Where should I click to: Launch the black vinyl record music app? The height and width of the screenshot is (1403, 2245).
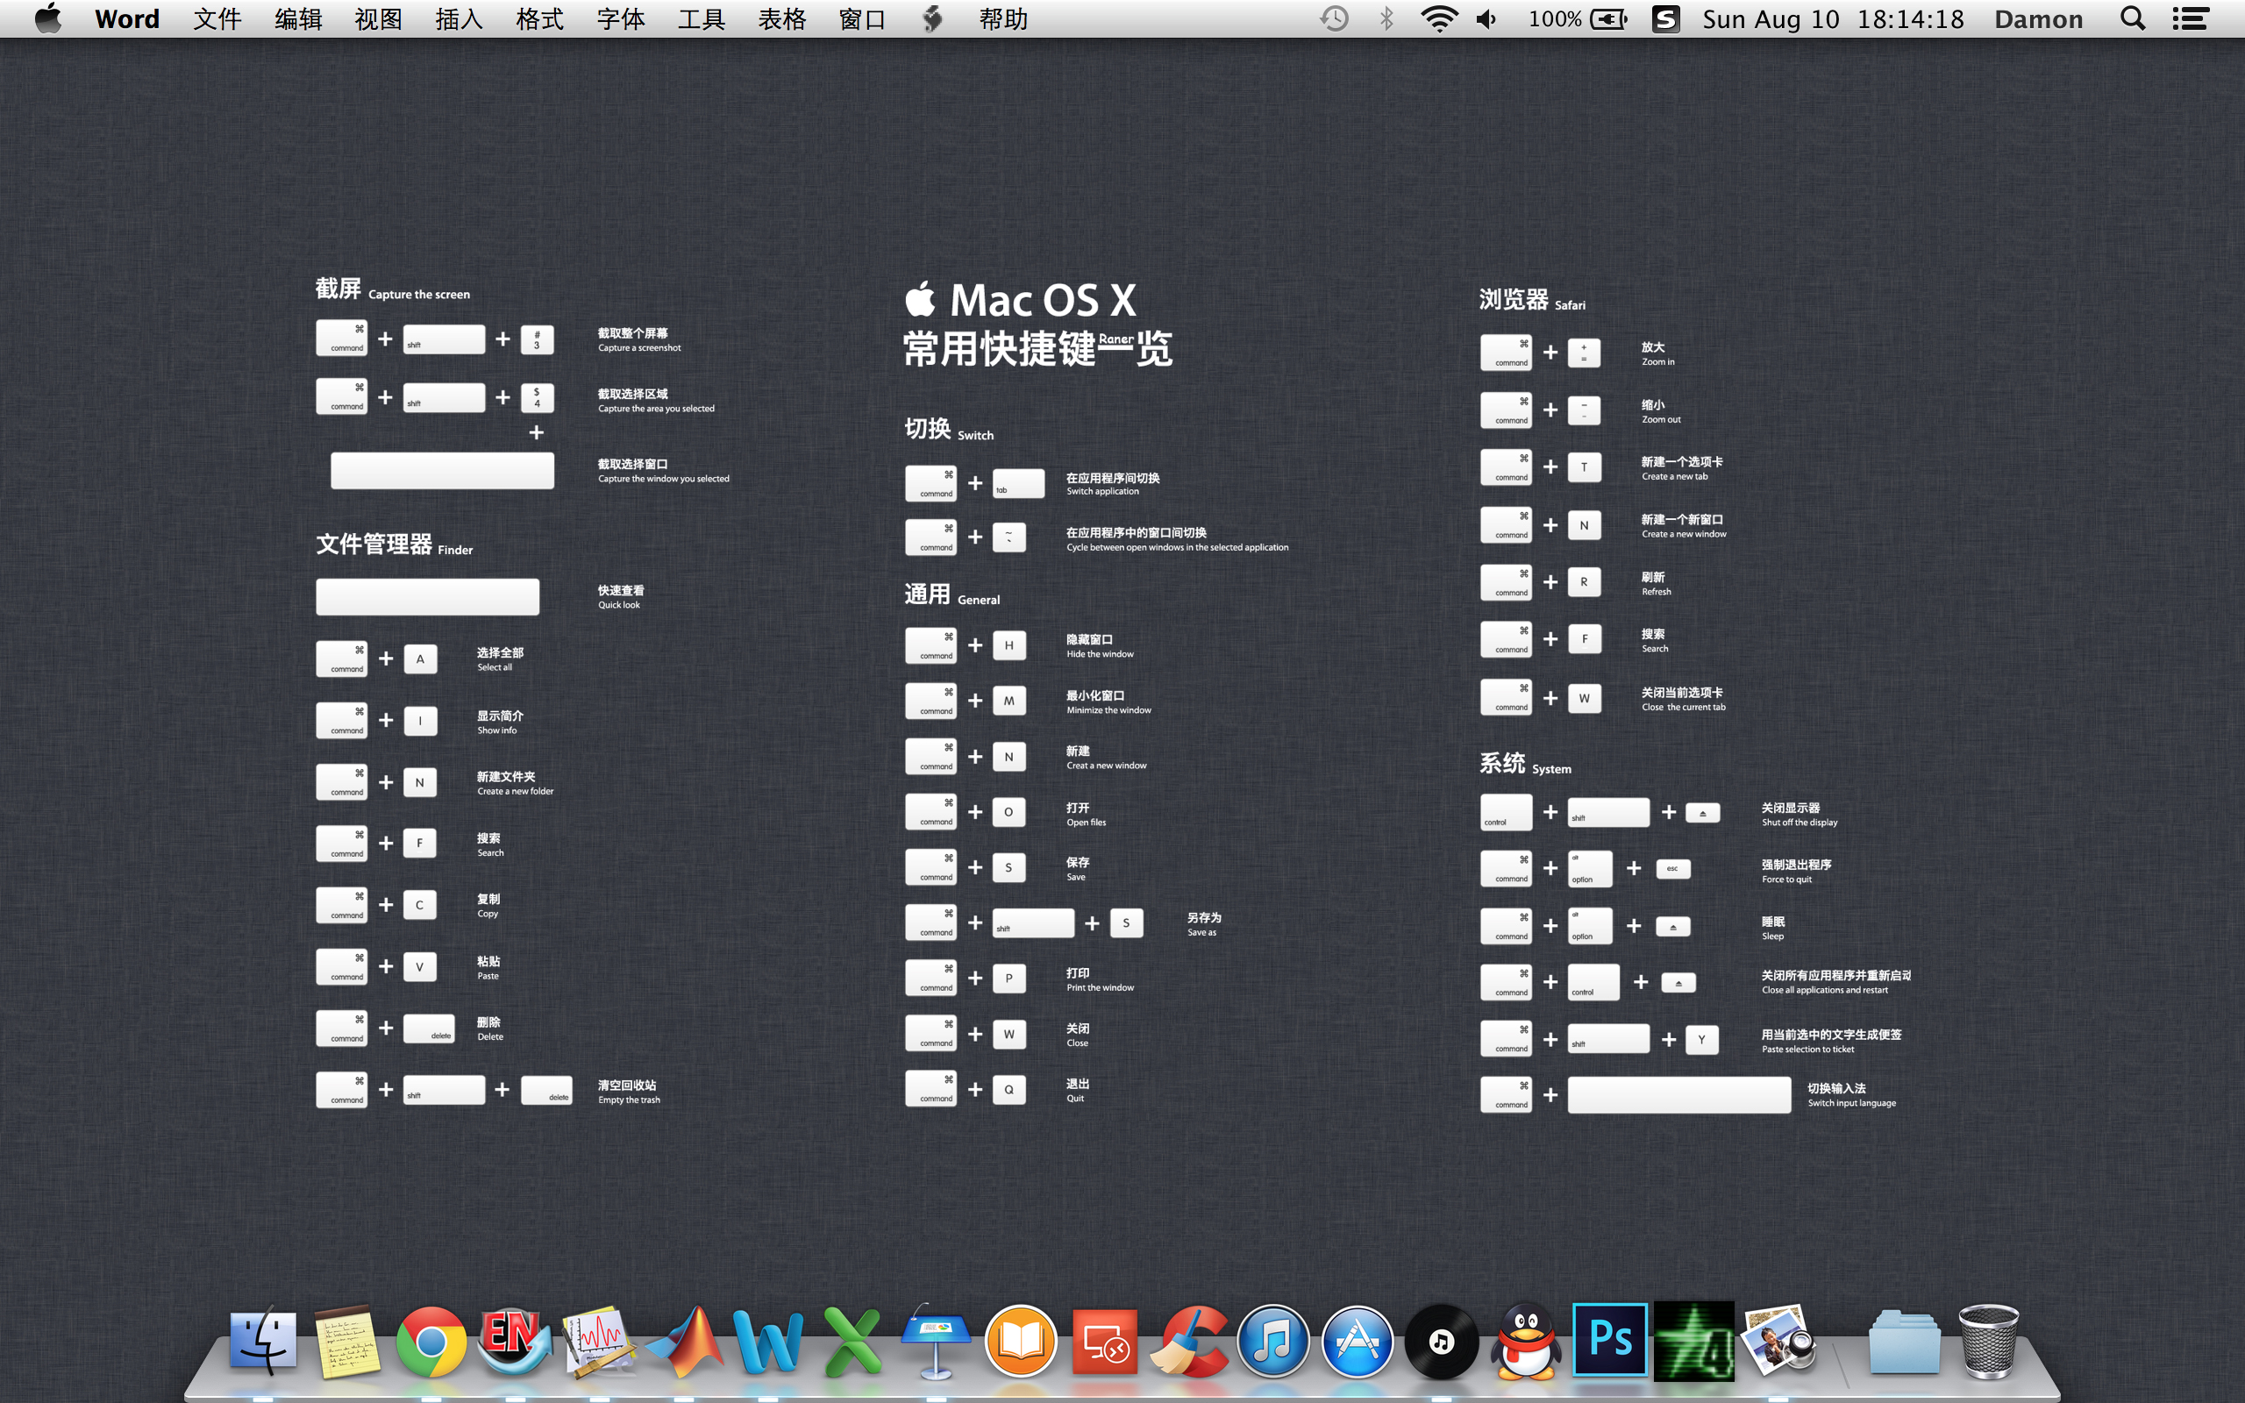tap(1442, 1342)
